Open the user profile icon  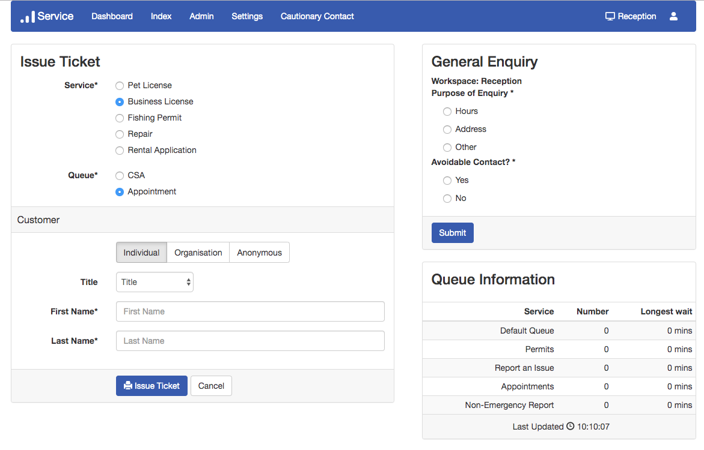tap(673, 16)
